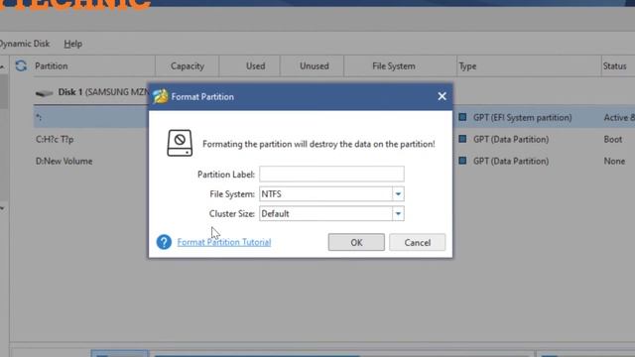Screen dimensions: 635x357
Task: Click the Disk 1 drive icon
Action: click(x=44, y=93)
